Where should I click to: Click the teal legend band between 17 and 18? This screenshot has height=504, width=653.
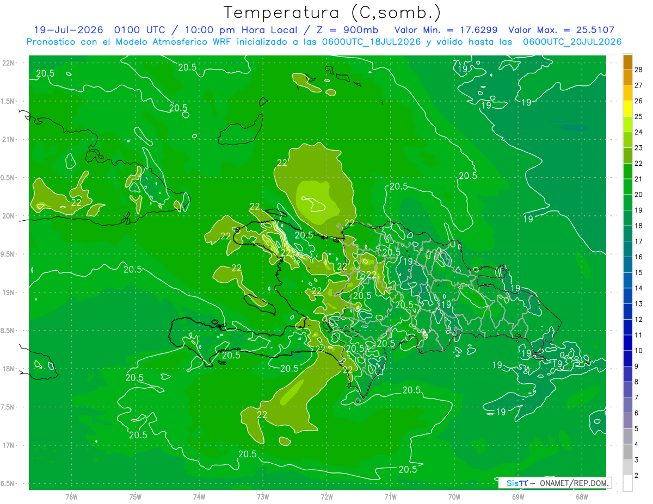click(627, 234)
